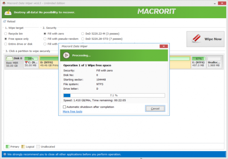228x159 pixels.
Task: Click the Reload label
Action: [11, 21]
